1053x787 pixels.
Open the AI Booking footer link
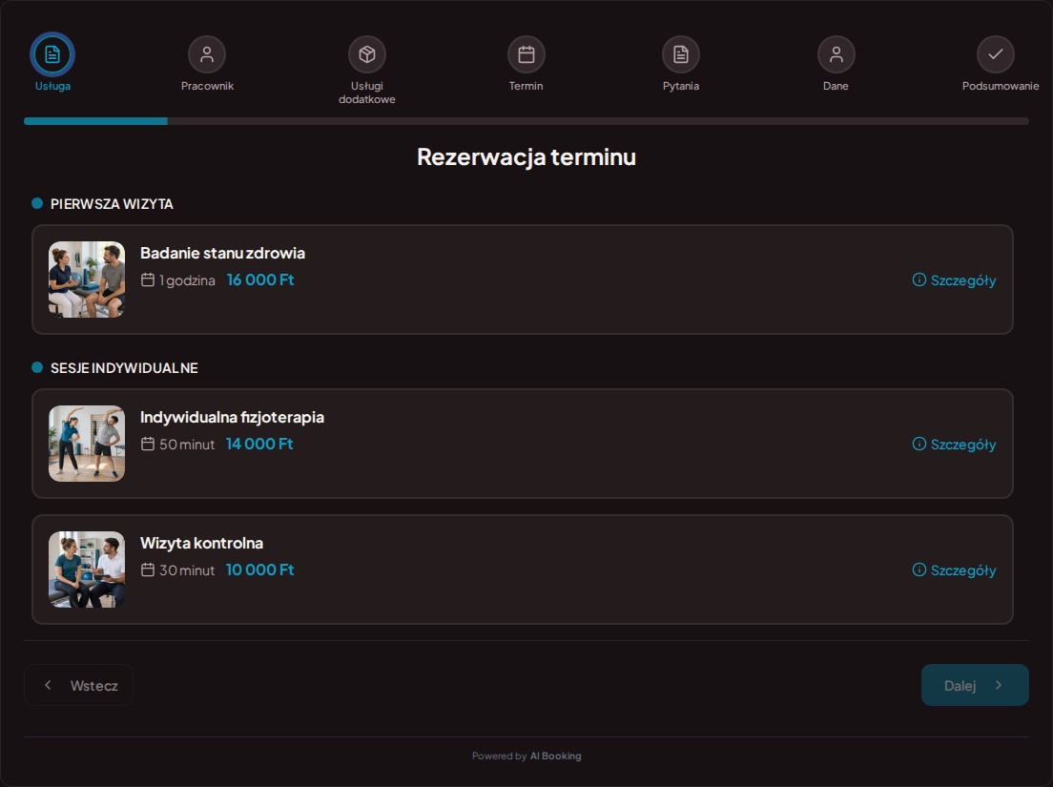[555, 756]
